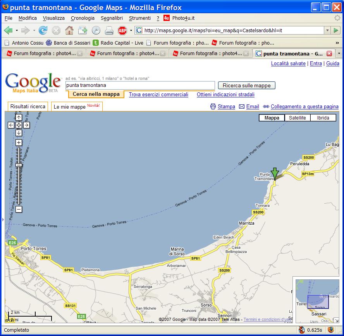This screenshot has width=344, height=336.
Task: Click the Stampa link
Action: (x=226, y=107)
